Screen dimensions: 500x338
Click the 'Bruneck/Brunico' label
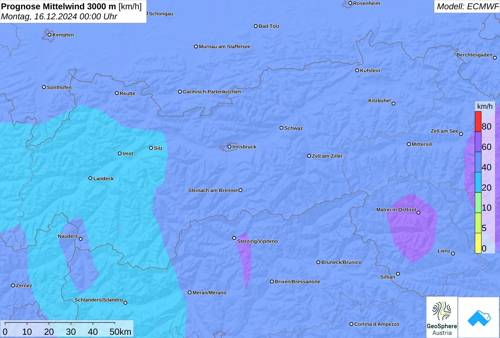coord(341,262)
